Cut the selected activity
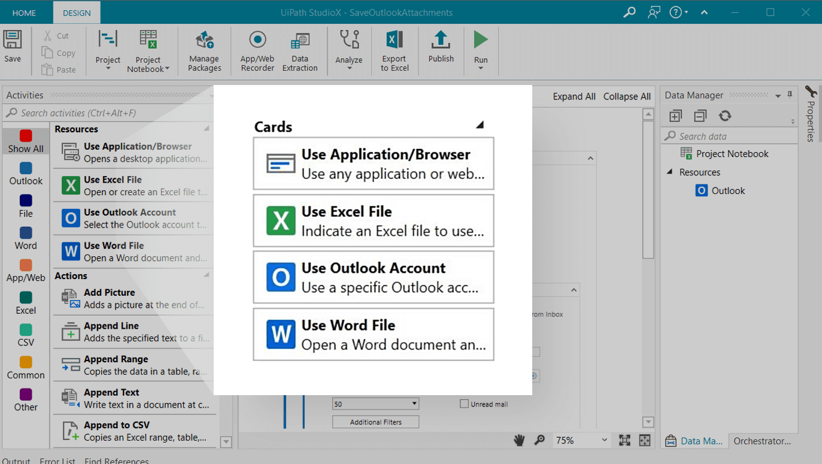 point(56,36)
